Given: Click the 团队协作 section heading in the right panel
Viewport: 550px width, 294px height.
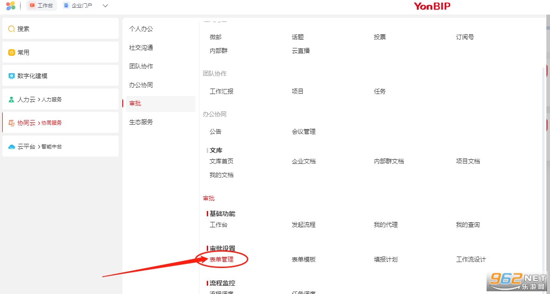Looking at the screenshot, I should [215, 73].
